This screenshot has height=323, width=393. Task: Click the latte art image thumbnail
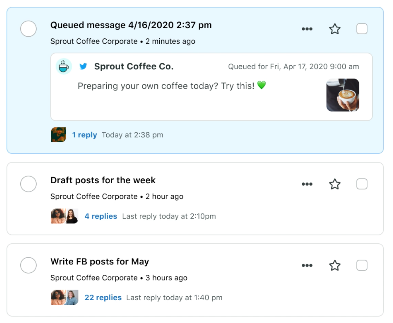(342, 95)
